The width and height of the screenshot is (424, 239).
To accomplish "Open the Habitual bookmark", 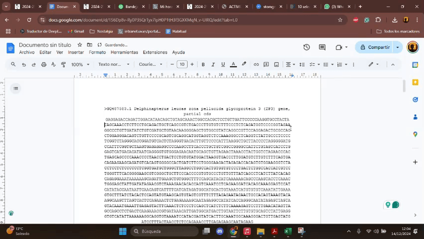I will tap(176, 31).
